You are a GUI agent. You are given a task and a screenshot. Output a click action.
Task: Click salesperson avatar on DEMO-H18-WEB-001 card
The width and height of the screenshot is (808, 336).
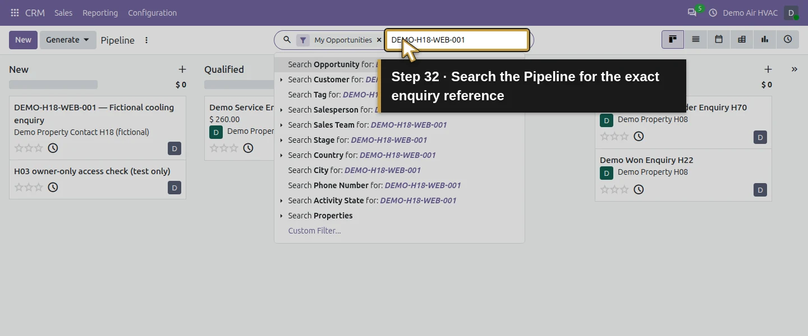tap(175, 148)
